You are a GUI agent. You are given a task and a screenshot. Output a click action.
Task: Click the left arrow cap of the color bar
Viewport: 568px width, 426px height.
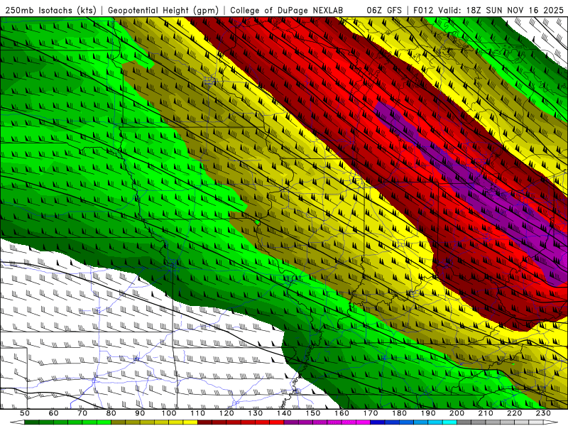point(17,422)
